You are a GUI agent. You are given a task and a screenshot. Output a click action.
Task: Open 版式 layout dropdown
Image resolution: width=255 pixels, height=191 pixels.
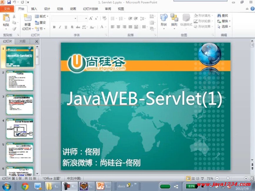point(42,16)
